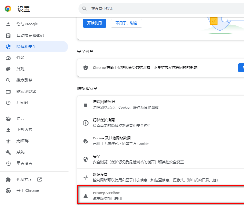The image size is (244, 205).
Task: Open Cookie 及其他网站数据 row
Action: pyautogui.click(x=161, y=141)
